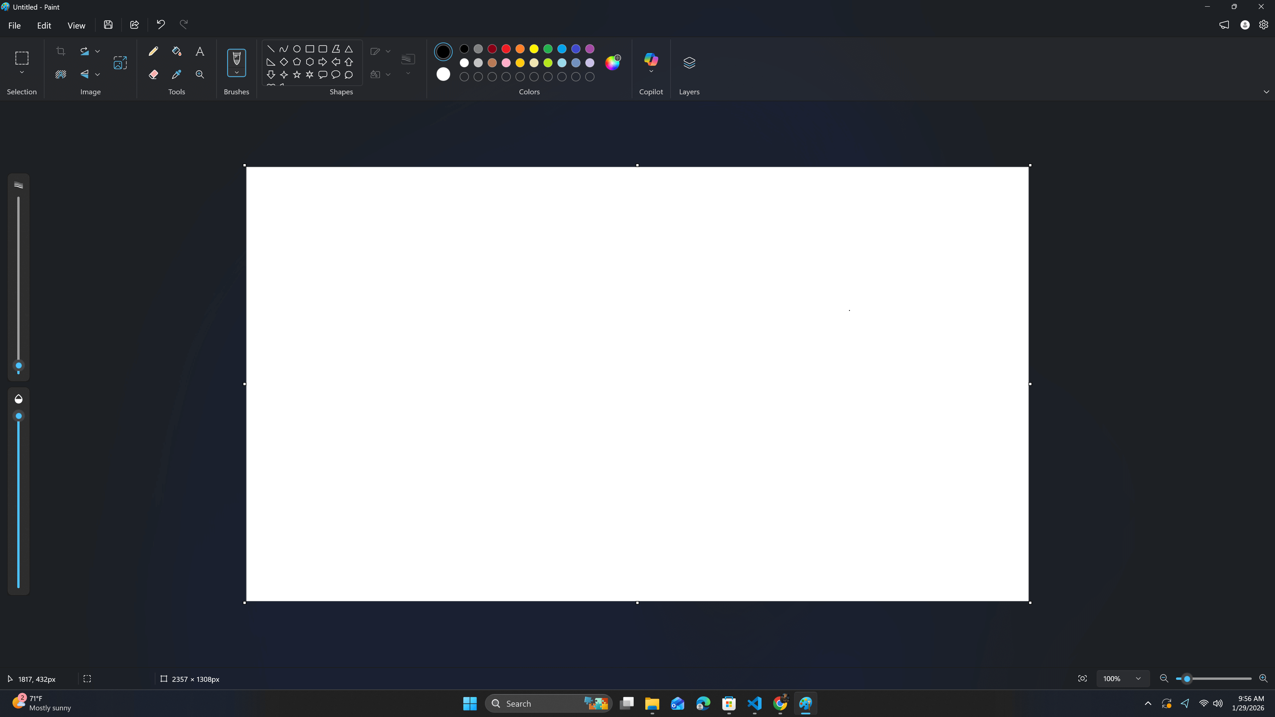Open the Layers panel
Viewport: 1275px width, 717px height.
pyautogui.click(x=689, y=62)
